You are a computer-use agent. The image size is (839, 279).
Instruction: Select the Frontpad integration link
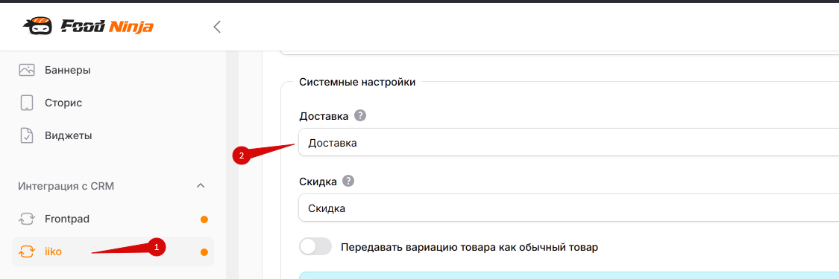click(x=113, y=219)
